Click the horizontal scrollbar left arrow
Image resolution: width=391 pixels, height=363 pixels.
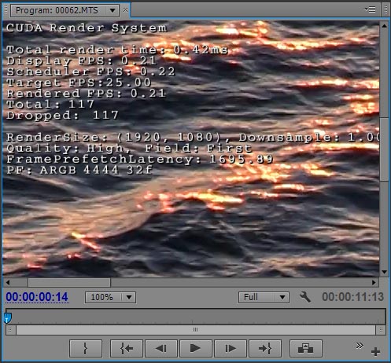coord(8,282)
